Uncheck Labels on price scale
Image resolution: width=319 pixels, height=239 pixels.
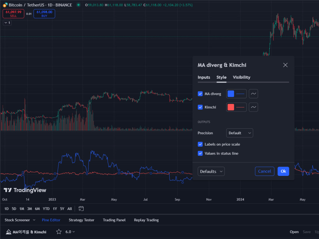tap(201, 144)
